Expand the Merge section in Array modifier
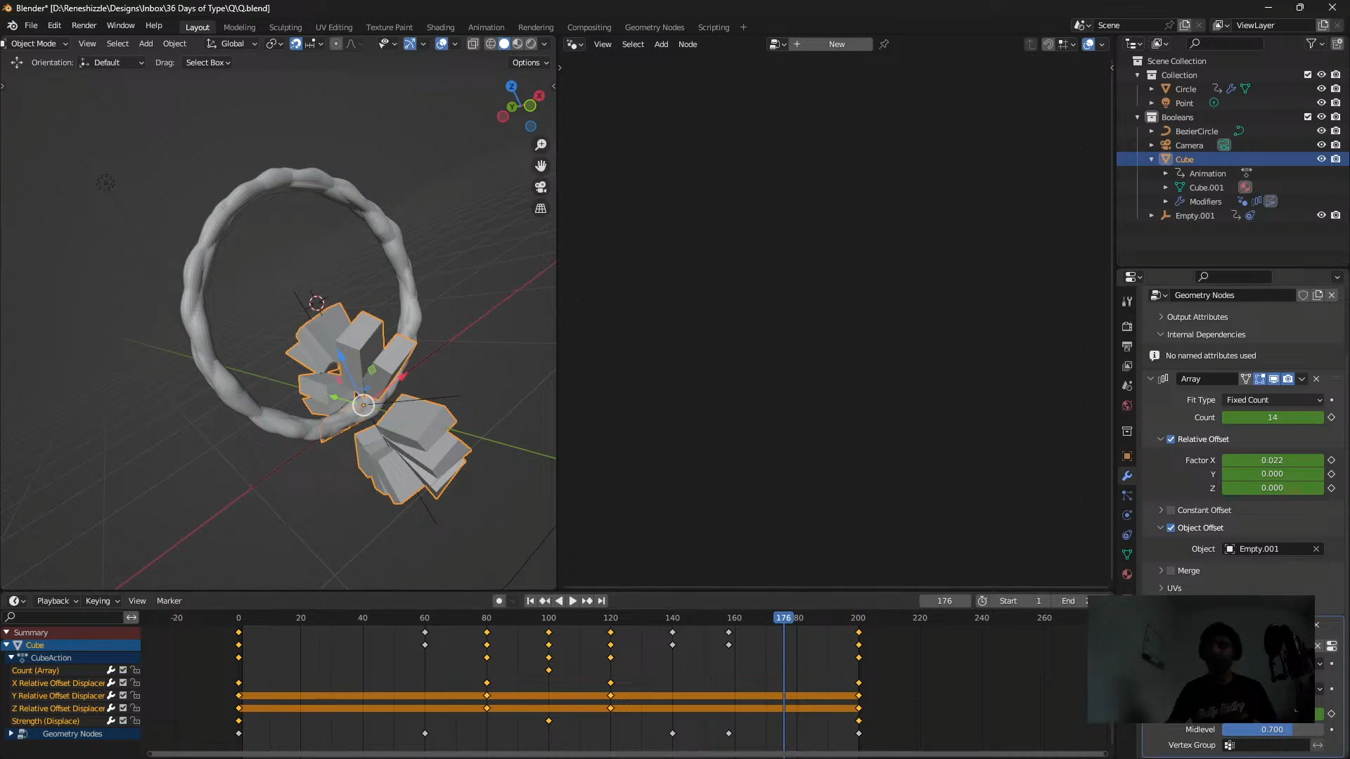 pos(1161,571)
